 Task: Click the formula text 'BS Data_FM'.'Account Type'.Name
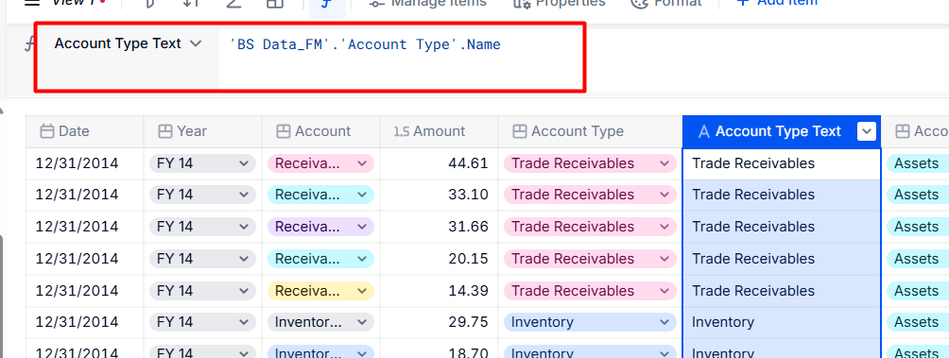(365, 44)
